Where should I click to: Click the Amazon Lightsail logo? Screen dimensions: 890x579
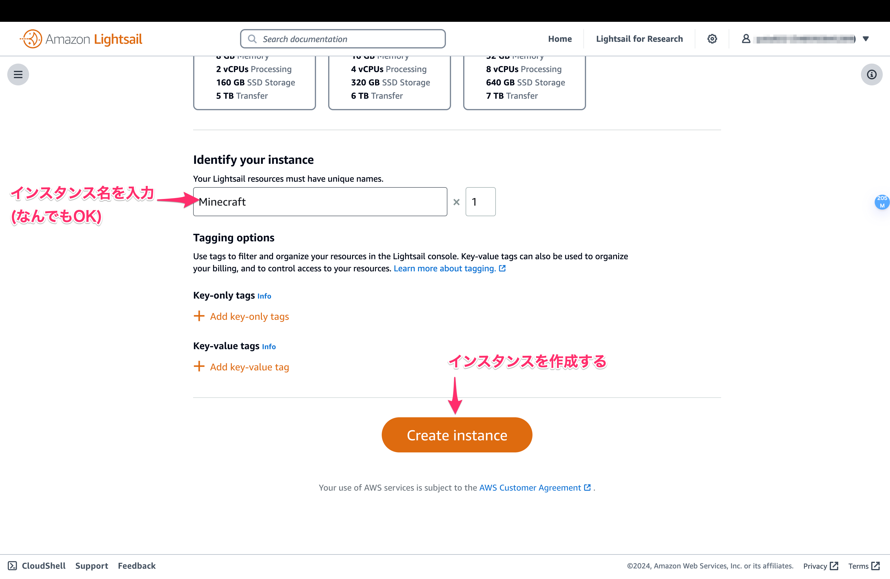pos(81,38)
